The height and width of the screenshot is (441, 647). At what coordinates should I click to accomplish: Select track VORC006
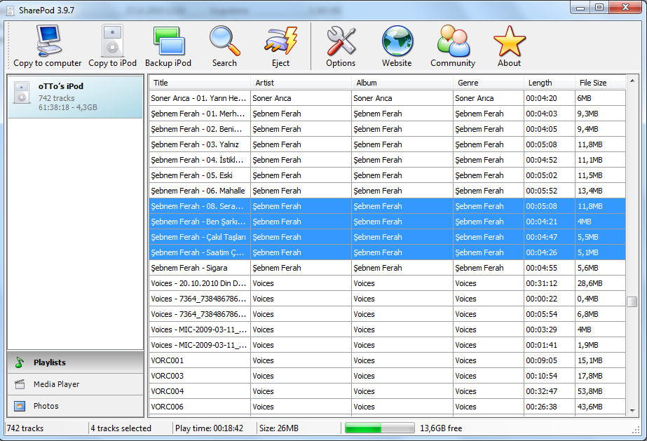[200, 407]
